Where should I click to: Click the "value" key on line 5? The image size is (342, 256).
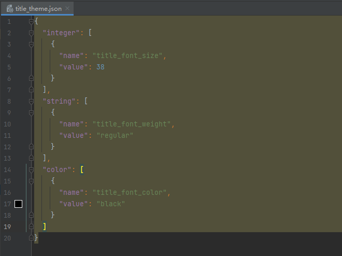[x=74, y=67]
